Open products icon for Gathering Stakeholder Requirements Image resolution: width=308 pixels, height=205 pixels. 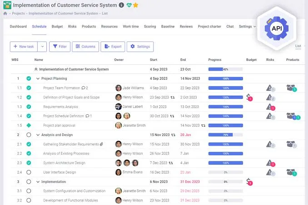pyautogui.click(x=292, y=144)
